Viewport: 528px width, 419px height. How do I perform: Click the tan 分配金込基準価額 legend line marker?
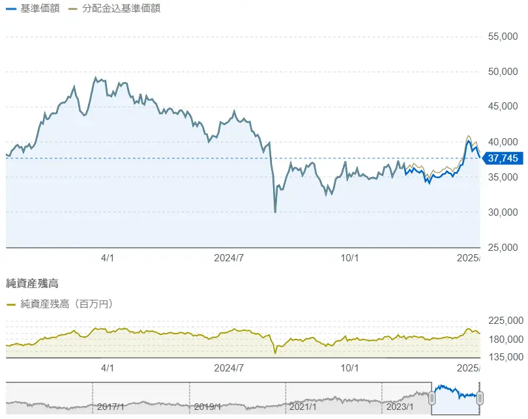(x=74, y=9)
